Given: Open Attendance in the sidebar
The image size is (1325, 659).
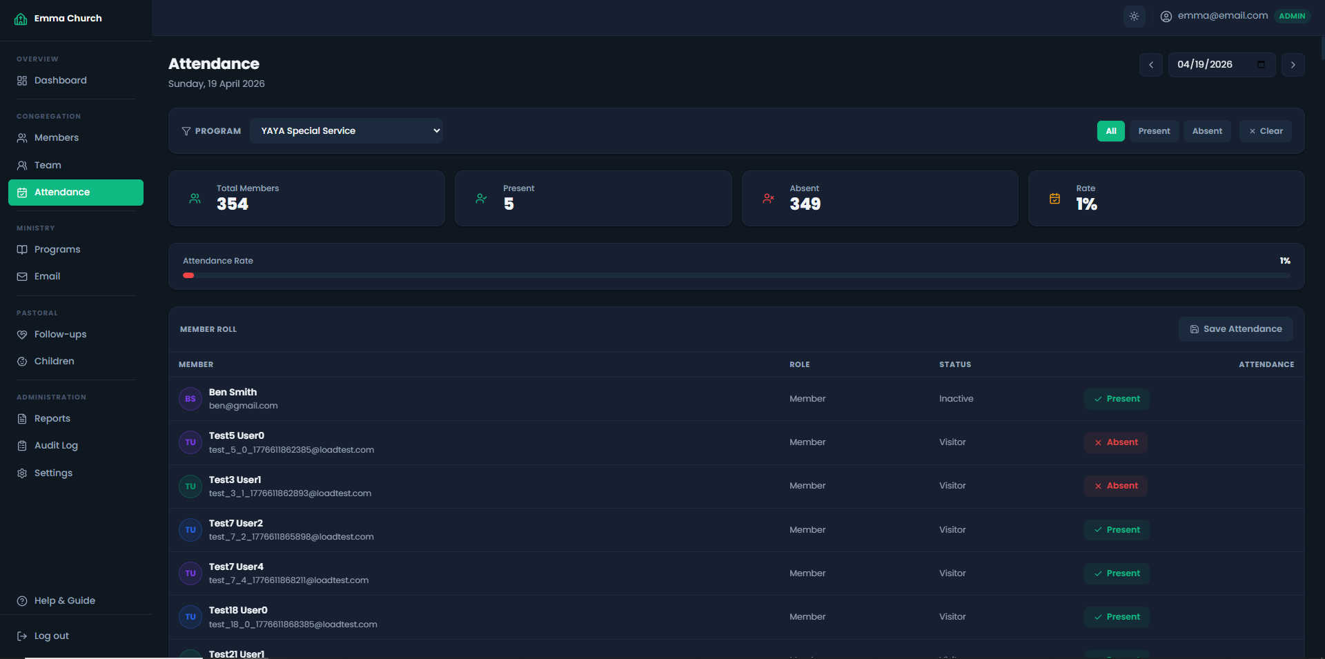Looking at the screenshot, I should (76, 193).
